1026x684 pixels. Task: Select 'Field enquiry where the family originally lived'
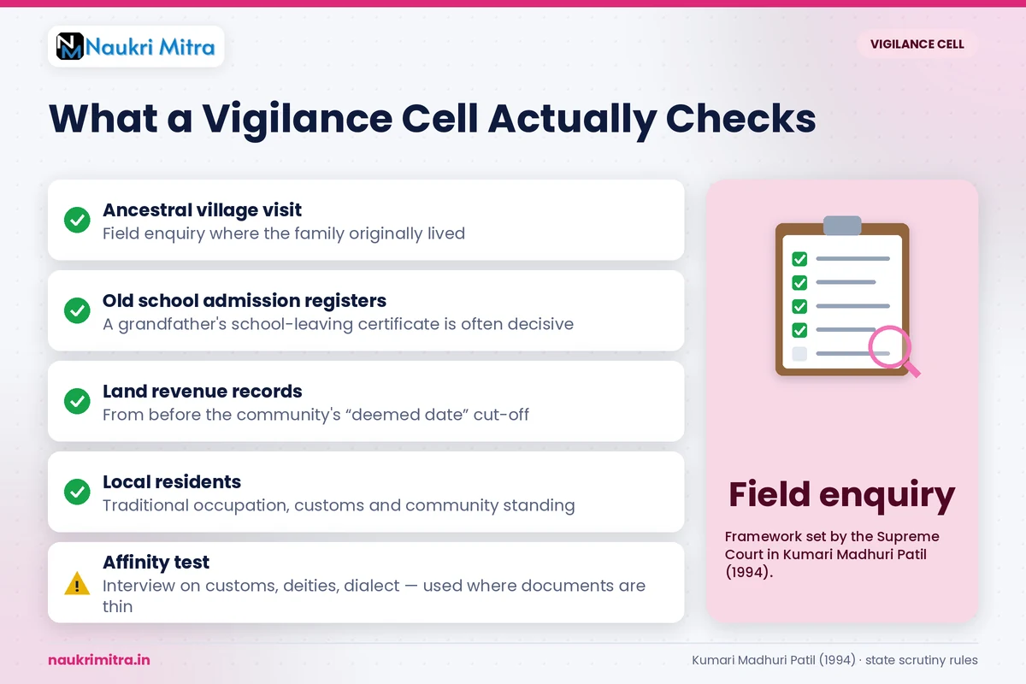284,233
